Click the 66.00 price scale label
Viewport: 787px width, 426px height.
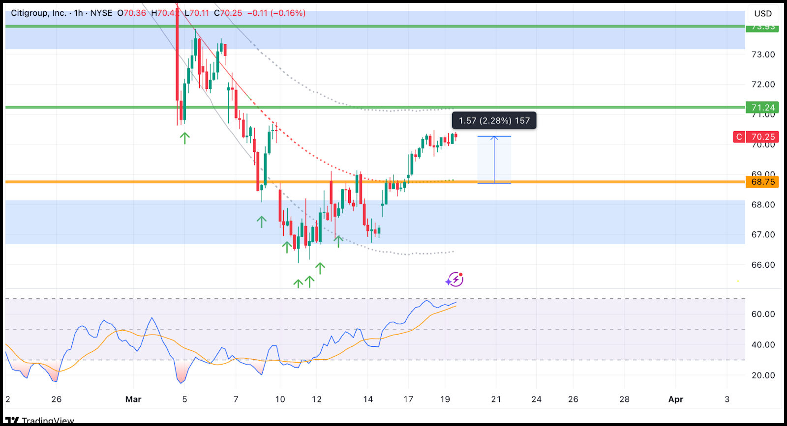763,264
